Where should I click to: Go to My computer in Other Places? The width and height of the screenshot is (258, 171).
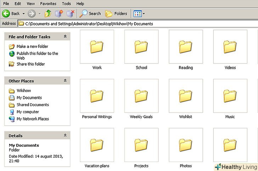point(28,112)
